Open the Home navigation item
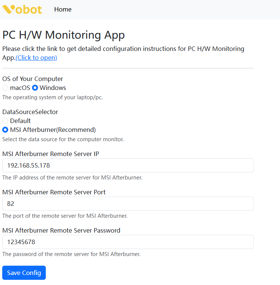 point(63,9)
